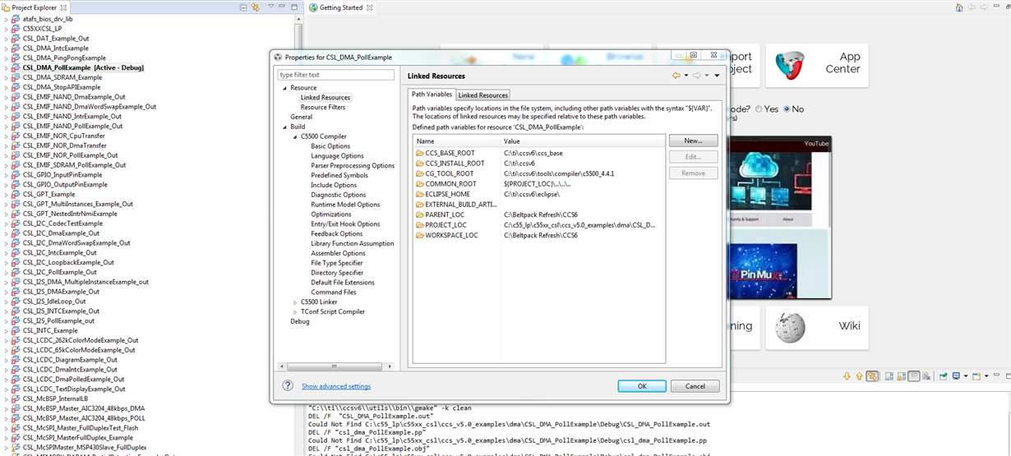Click the folder icon beside WORKSPACE_LOC
The width and height of the screenshot is (1011, 456).
[x=420, y=235]
